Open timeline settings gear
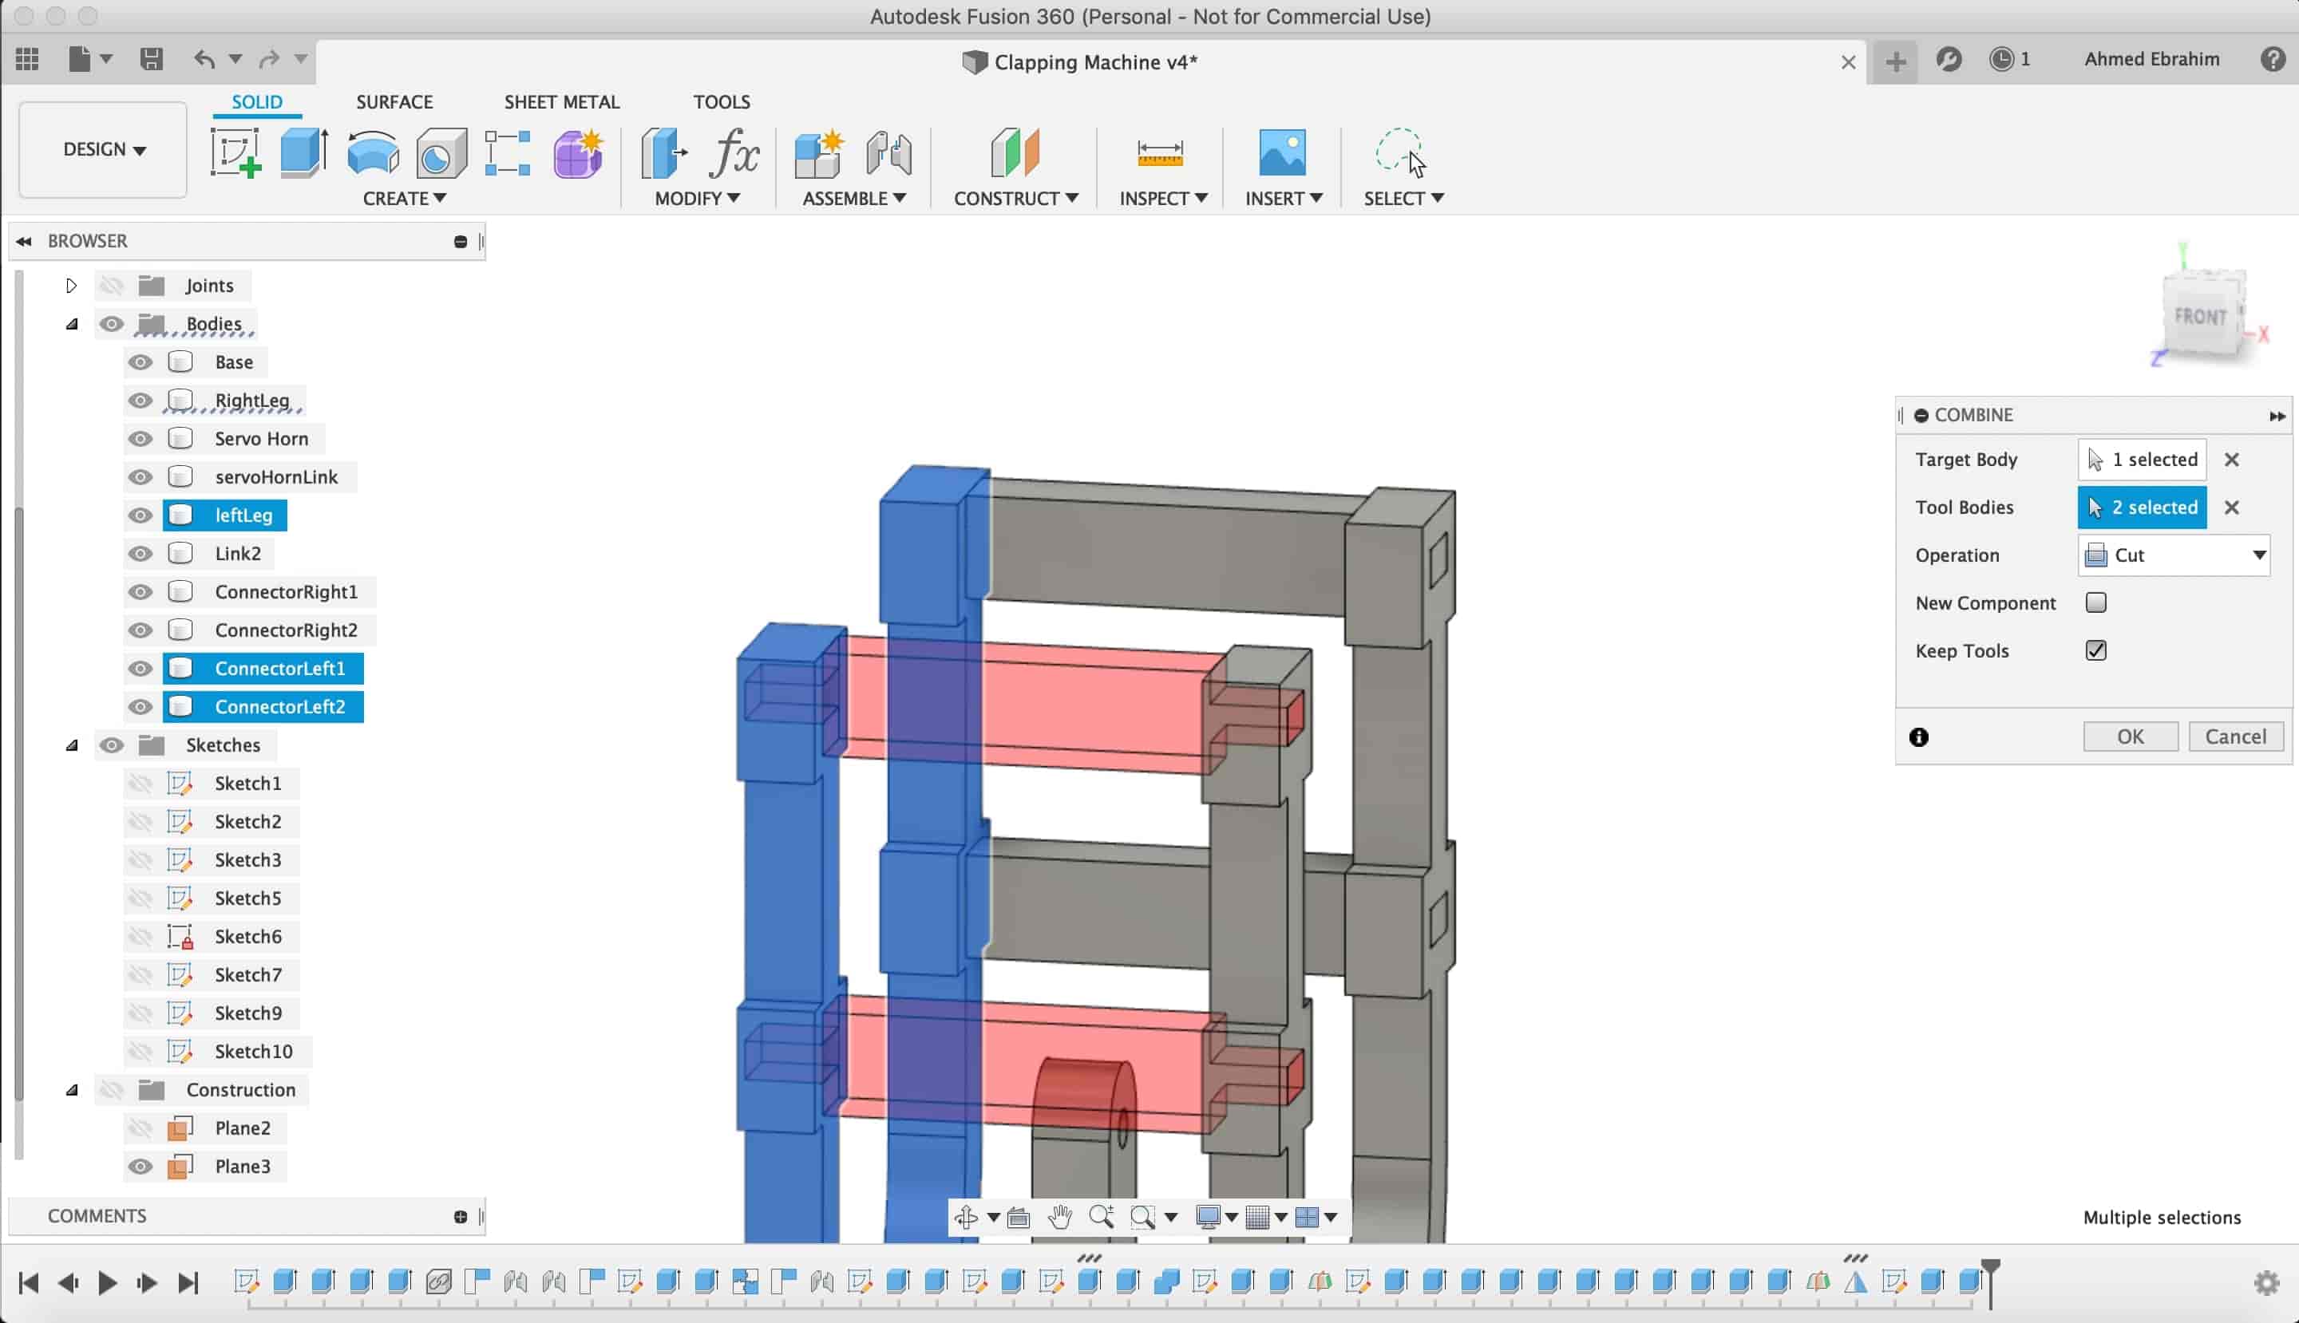2299x1323 pixels. click(x=2267, y=1283)
